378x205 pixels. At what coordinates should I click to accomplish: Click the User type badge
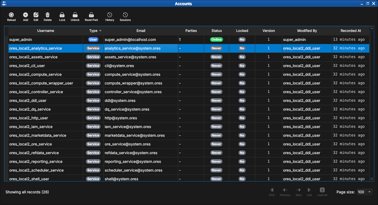(x=93, y=39)
